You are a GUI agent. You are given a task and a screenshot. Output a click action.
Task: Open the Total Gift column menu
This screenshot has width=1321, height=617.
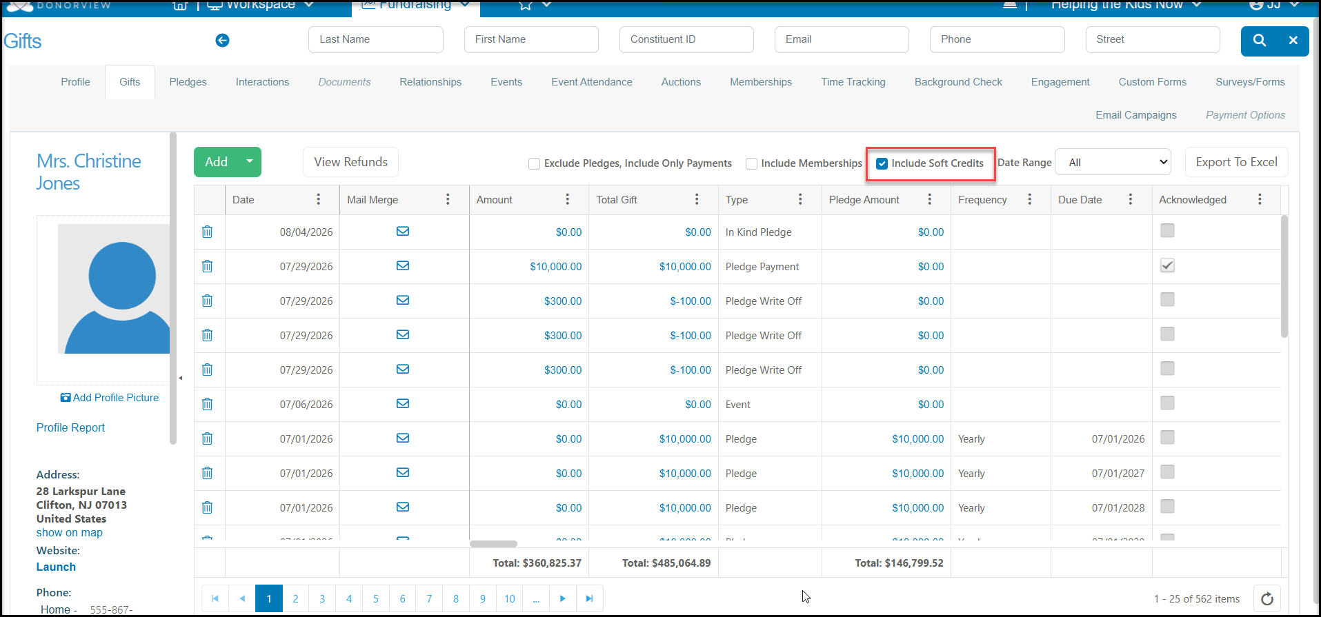pyautogui.click(x=697, y=199)
